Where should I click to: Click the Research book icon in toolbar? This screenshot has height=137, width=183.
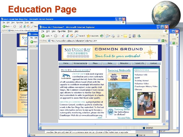[134, 36]
